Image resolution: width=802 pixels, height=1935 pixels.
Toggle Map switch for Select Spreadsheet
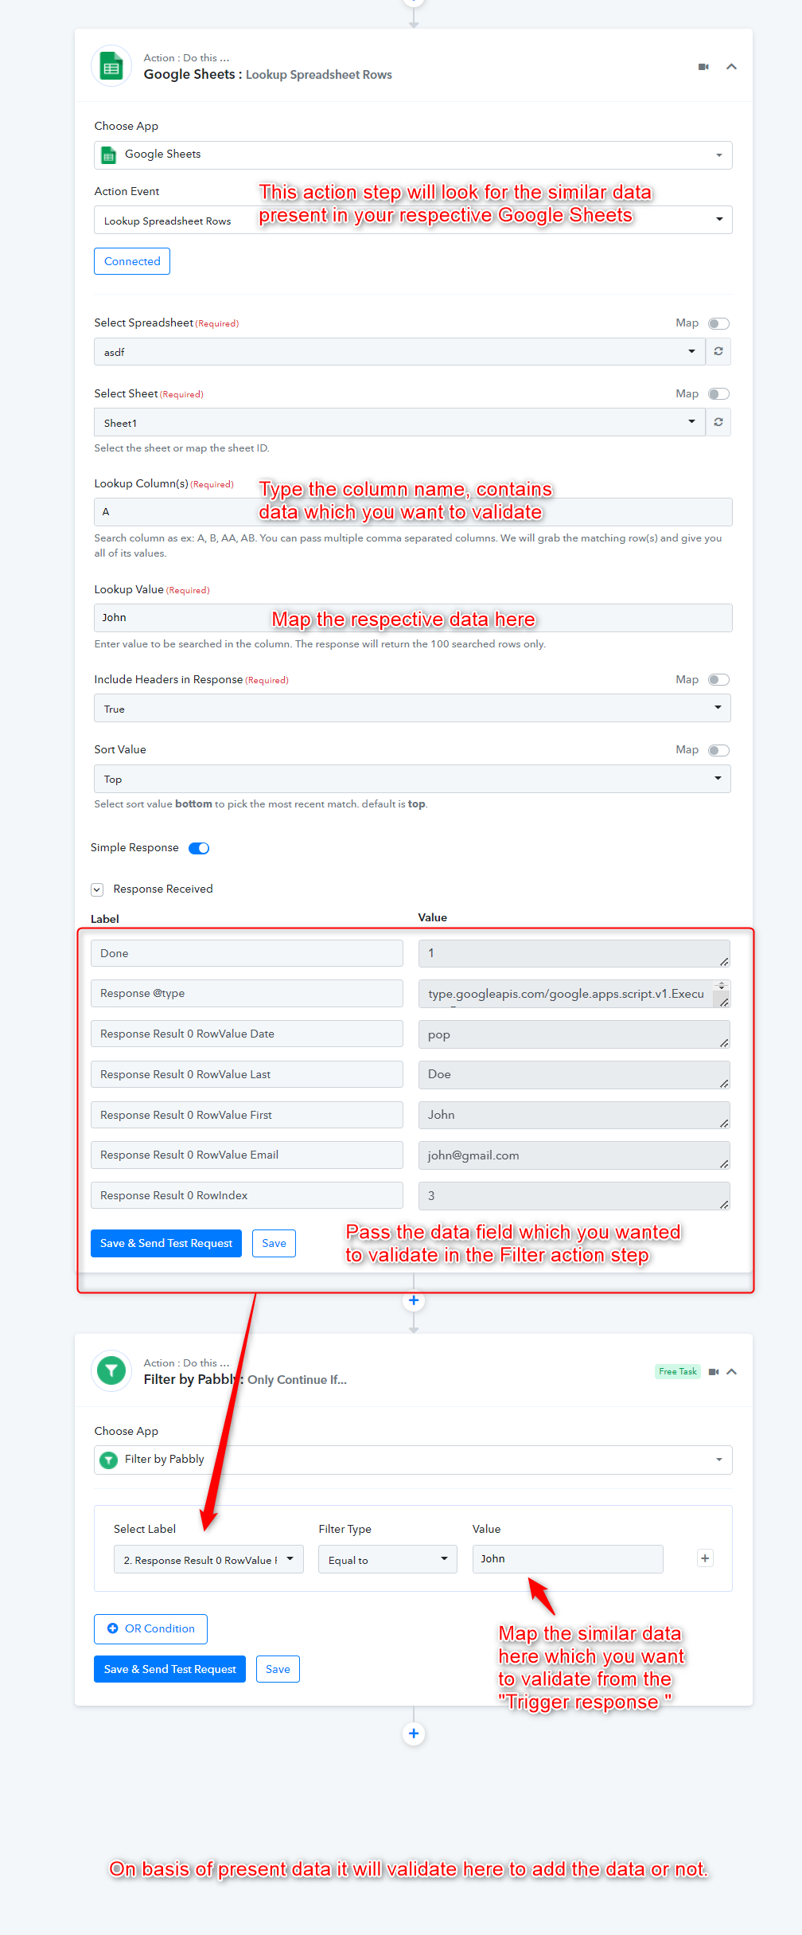pyautogui.click(x=718, y=323)
